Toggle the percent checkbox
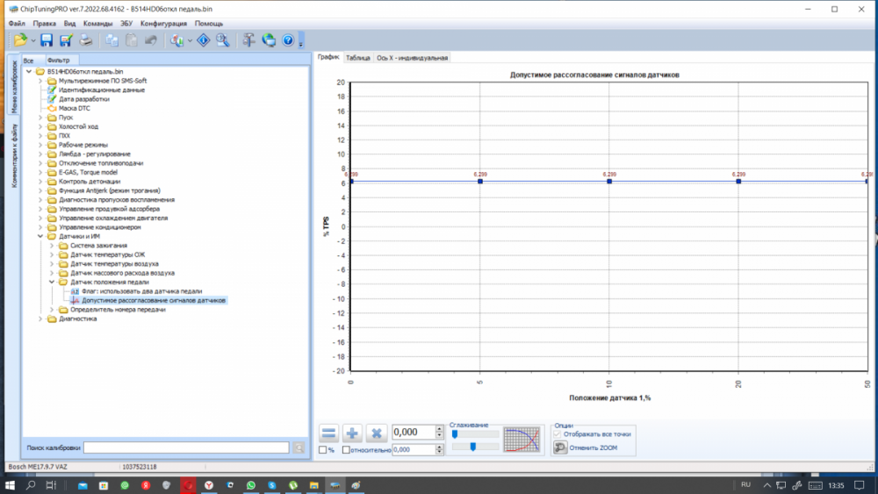 322,450
